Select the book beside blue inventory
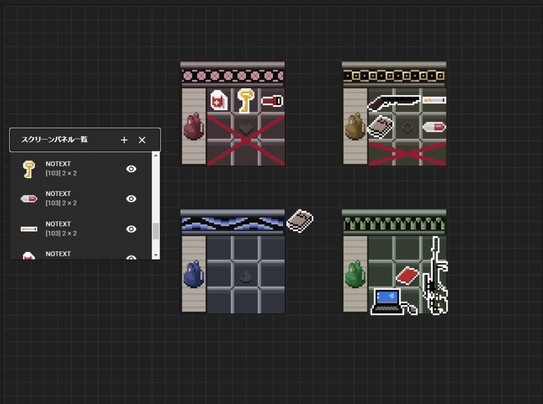Viewport: 543px width, 404px height. (x=300, y=221)
